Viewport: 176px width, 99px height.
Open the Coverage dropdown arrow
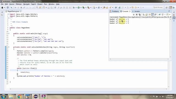click(86, 7)
